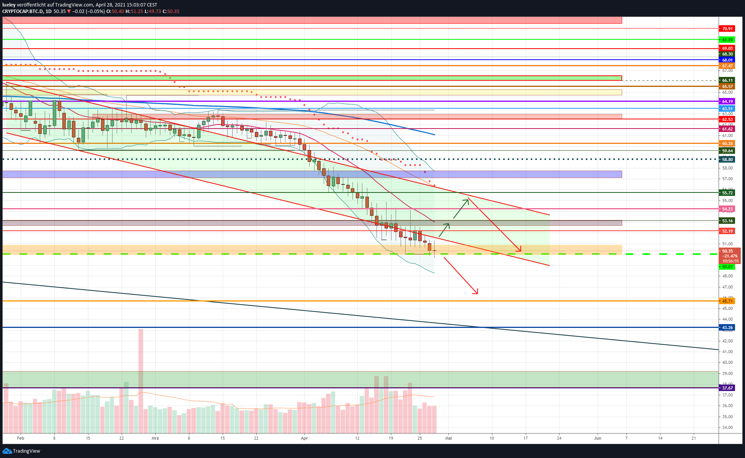
Task: Click the 37.67 purple price label
Action: 727,388
